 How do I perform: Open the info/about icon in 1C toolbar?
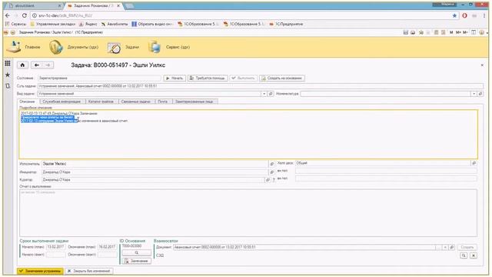(x=482, y=32)
